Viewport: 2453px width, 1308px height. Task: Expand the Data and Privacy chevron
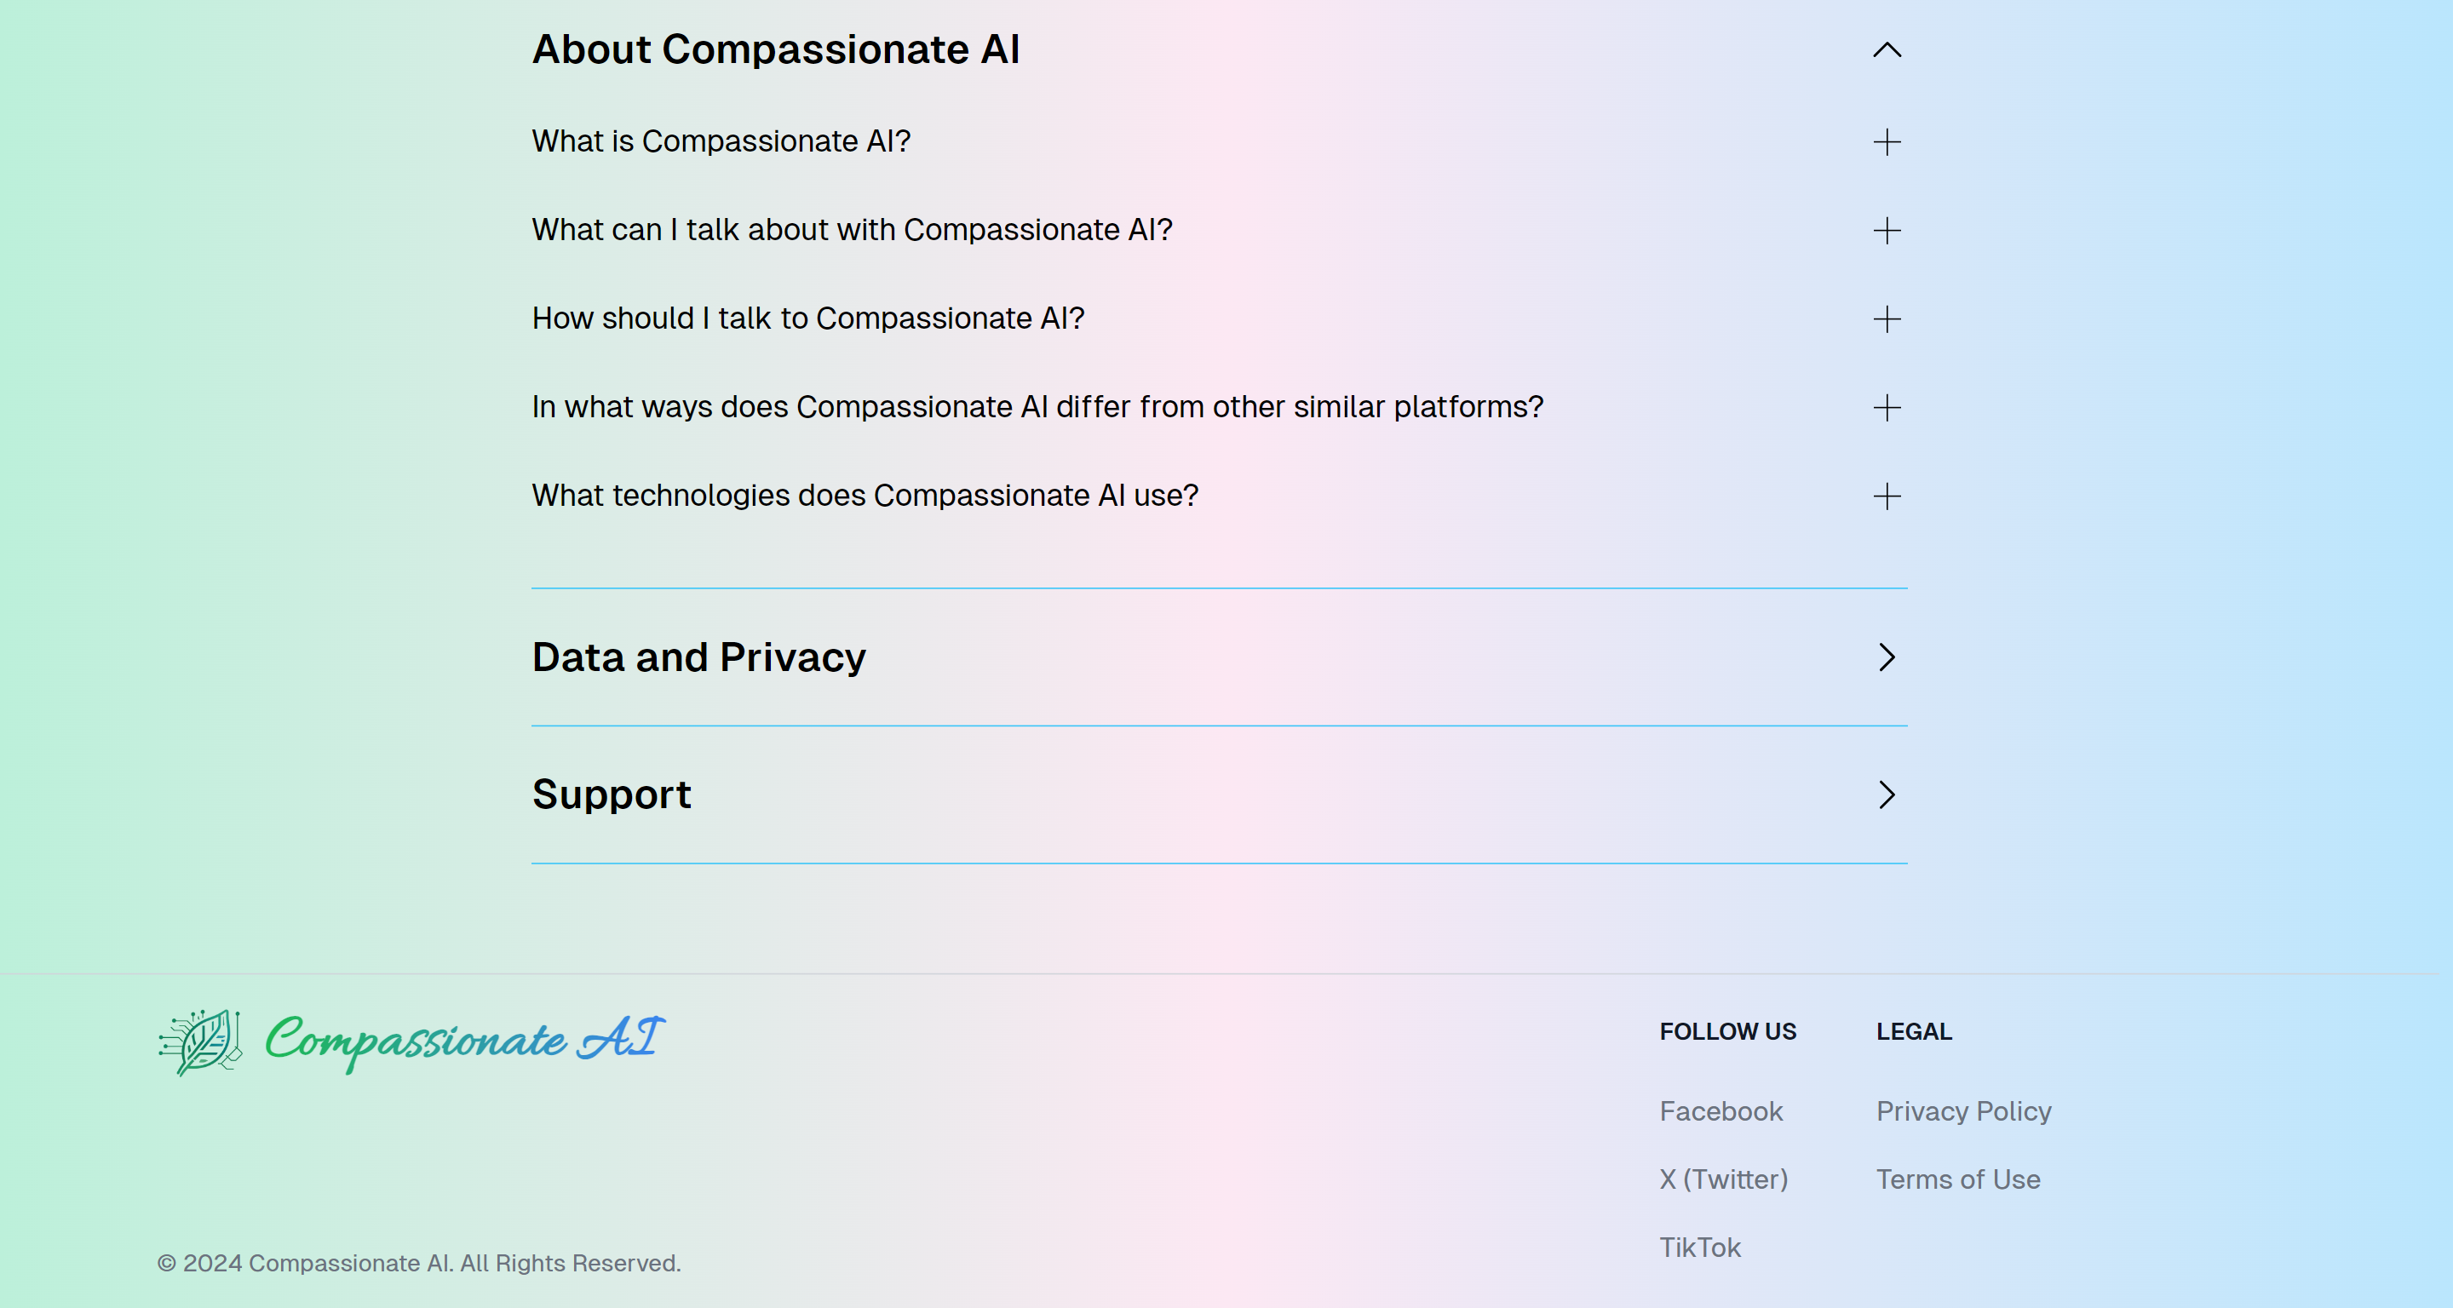(x=1887, y=657)
